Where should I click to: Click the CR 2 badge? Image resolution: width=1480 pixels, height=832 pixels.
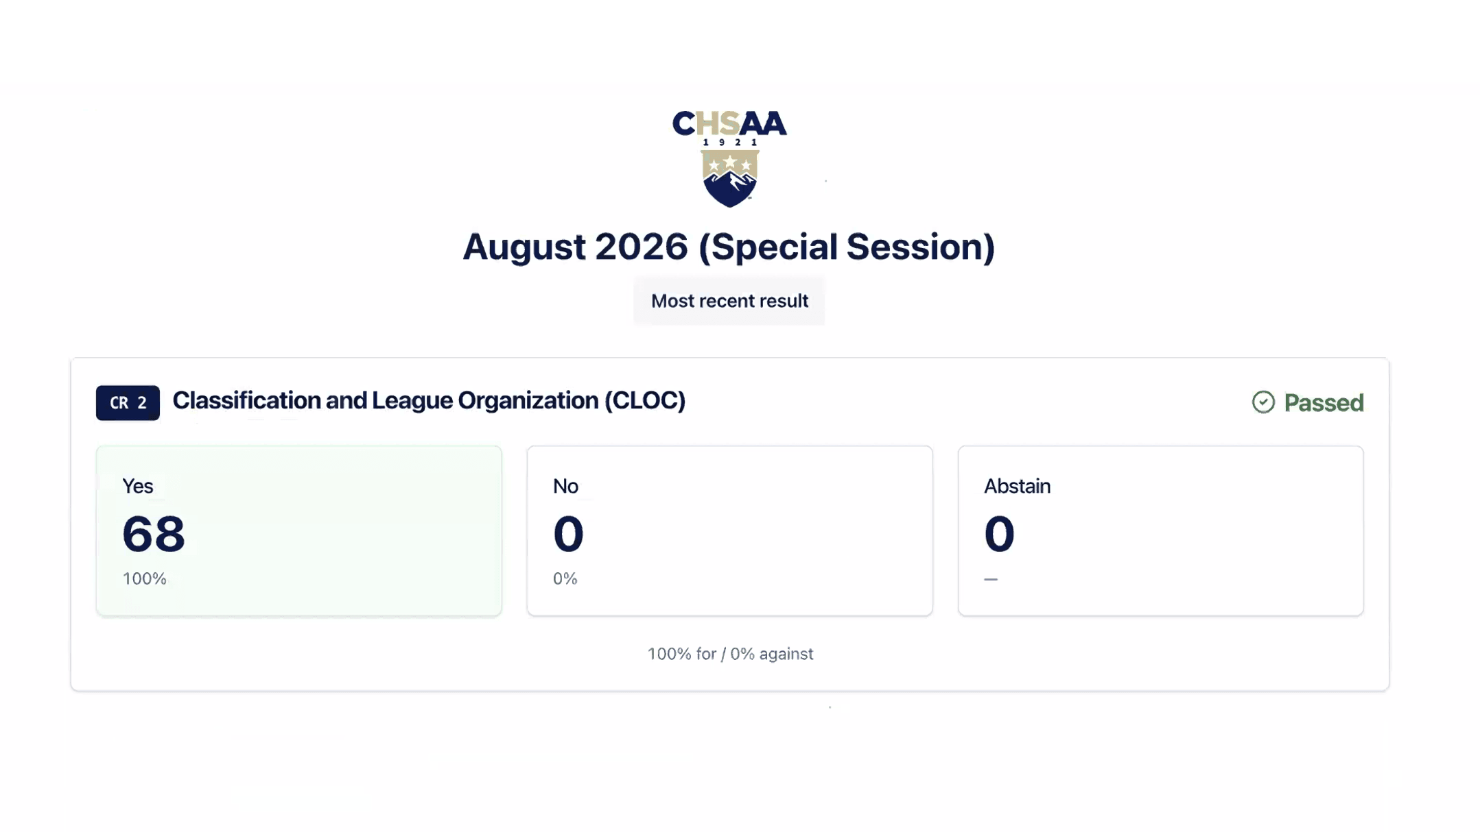coord(128,403)
